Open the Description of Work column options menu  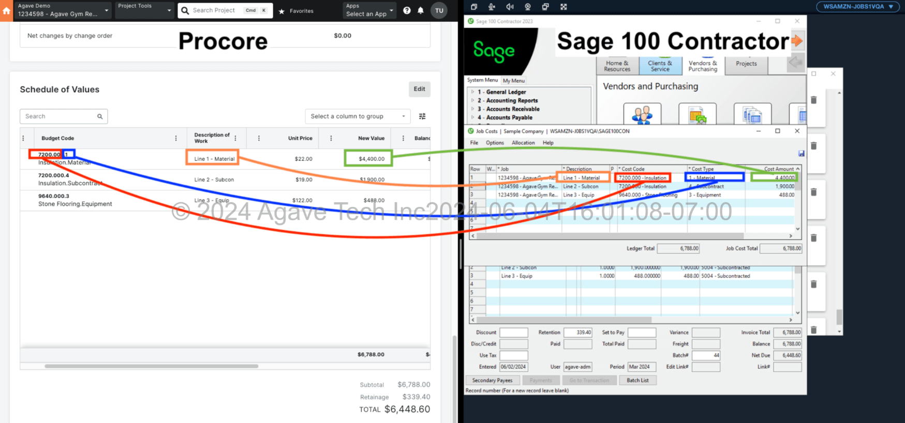click(x=235, y=138)
